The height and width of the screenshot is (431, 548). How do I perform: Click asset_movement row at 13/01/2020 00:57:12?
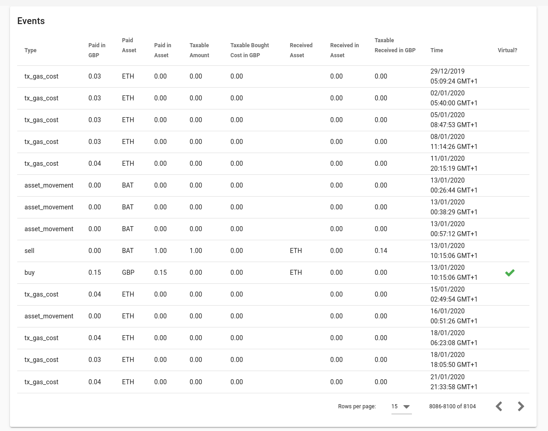click(x=273, y=229)
